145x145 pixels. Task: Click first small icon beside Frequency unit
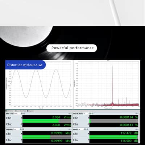(x=21, y=129)
